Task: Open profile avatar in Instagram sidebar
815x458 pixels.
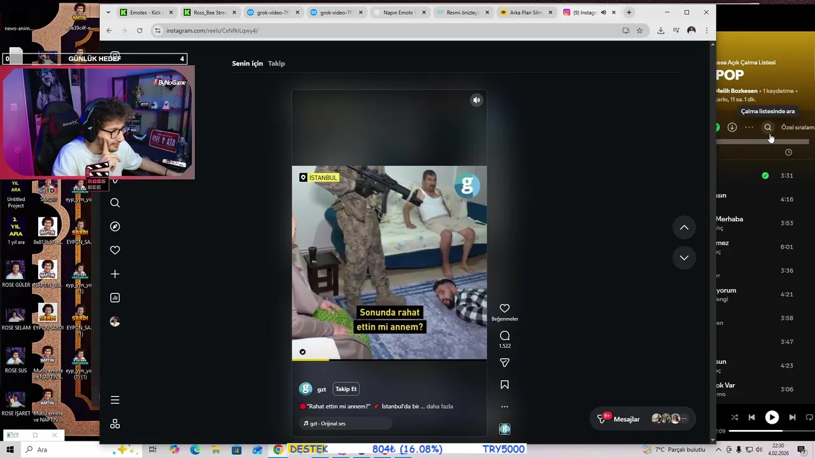Action: (x=115, y=322)
